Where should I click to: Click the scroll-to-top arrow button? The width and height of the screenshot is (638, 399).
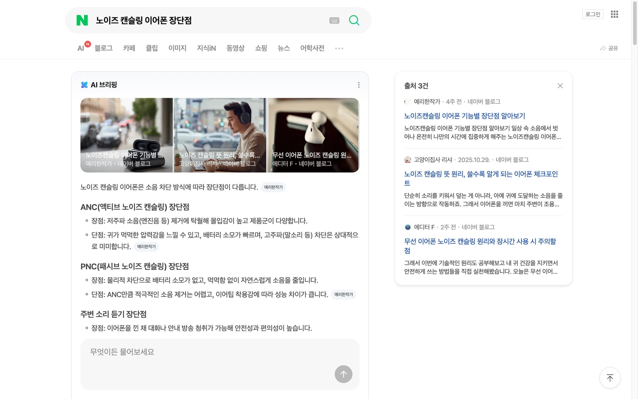coord(610,378)
